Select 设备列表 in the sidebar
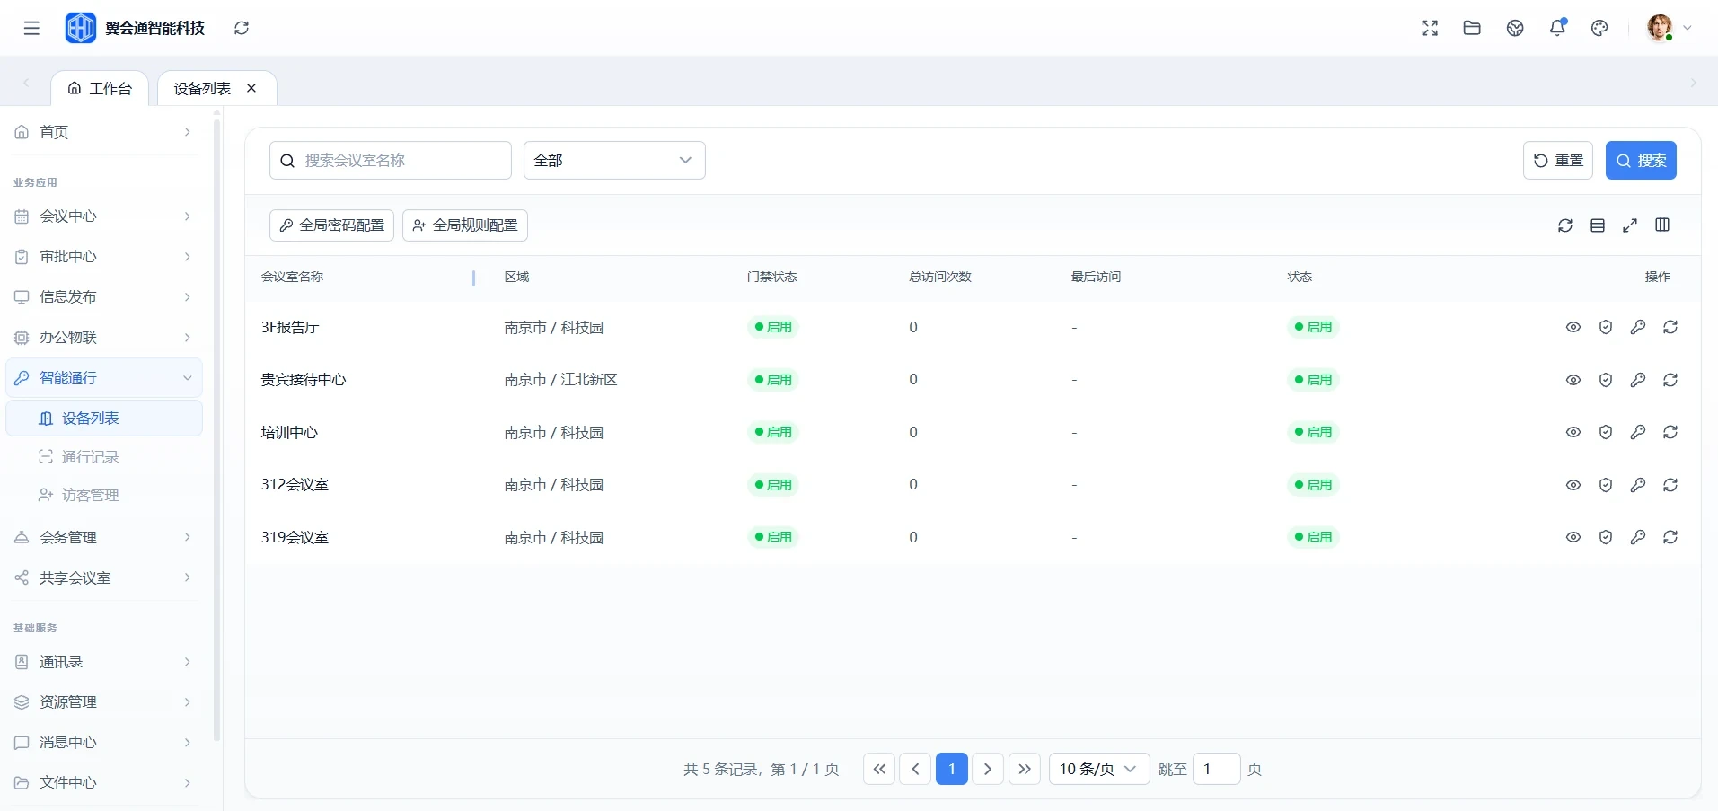1718x811 pixels. click(104, 419)
